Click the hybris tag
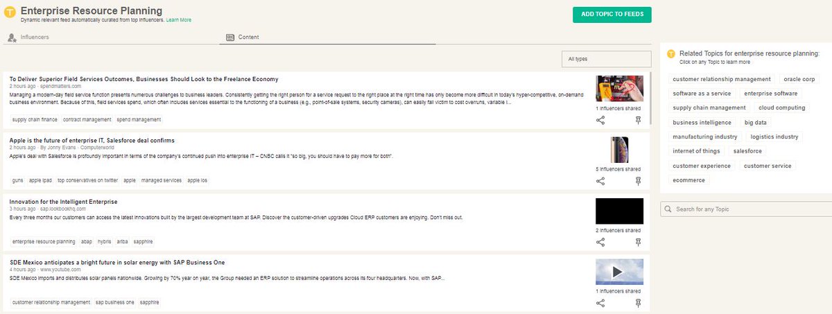 point(105,241)
